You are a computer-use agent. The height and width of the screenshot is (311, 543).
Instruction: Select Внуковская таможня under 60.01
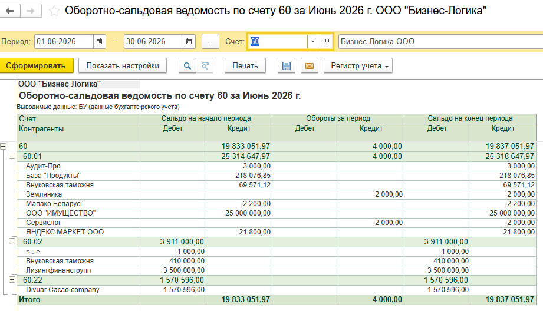(60, 185)
